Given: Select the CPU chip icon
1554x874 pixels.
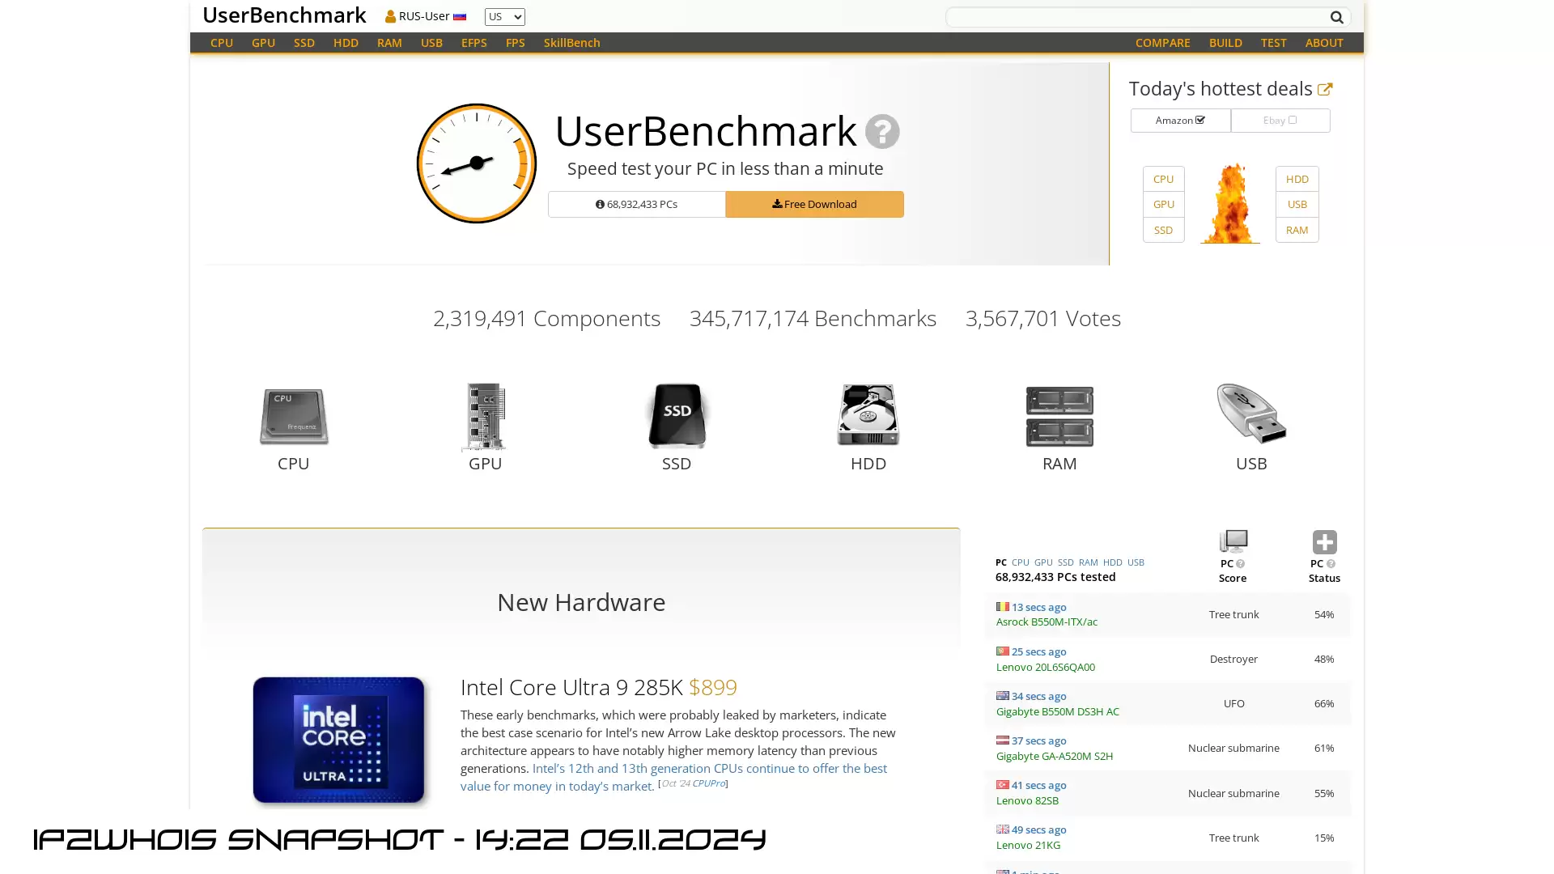Looking at the screenshot, I should (294, 417).
